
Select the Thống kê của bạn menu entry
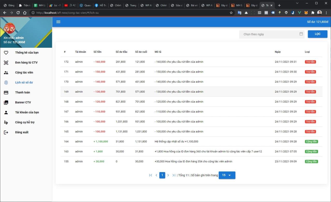pyautogui.click(x=27, y=52)
